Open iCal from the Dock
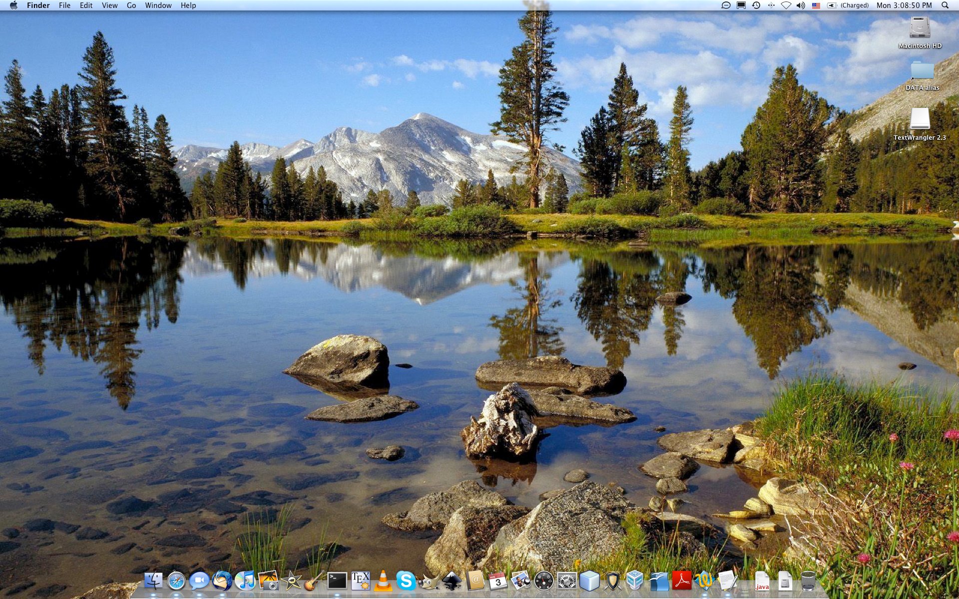Image resolution: width=959 pixels, height=599 pixels. [498, 581]
